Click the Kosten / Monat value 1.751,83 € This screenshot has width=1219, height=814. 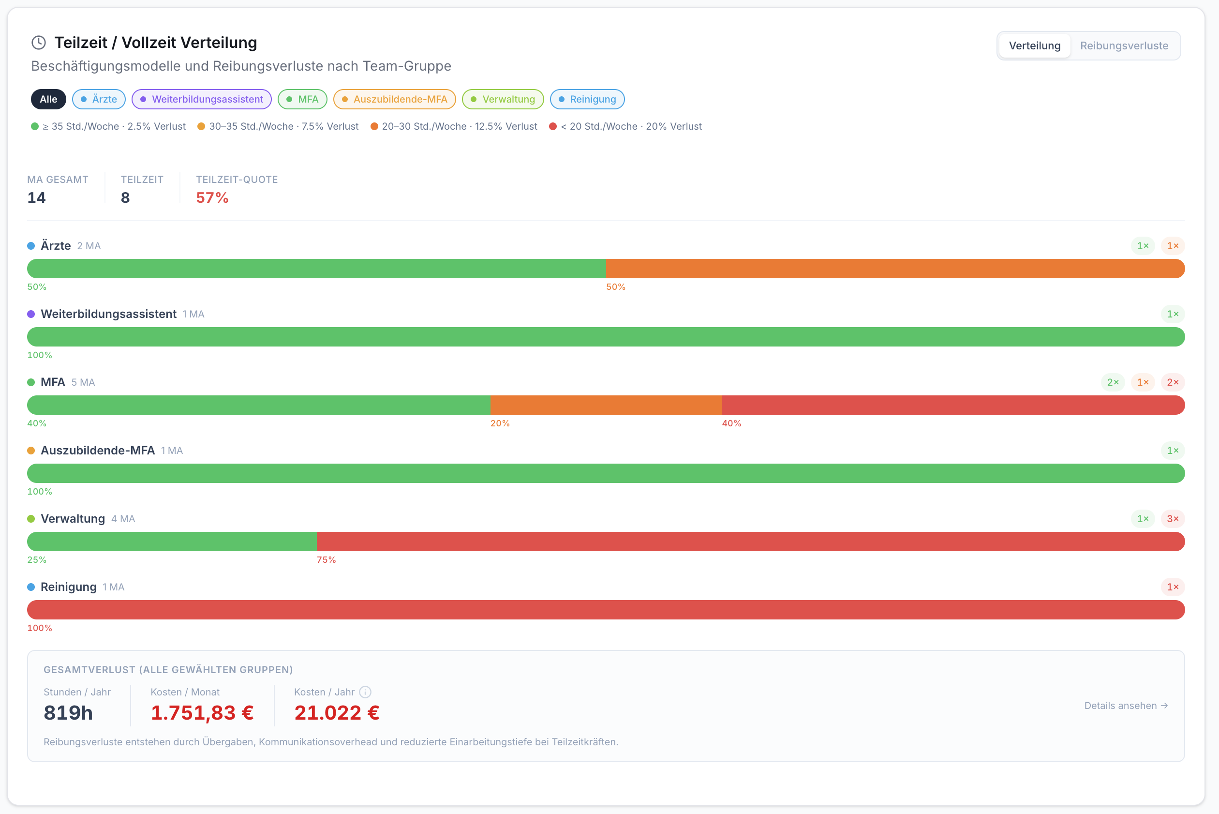202,713
